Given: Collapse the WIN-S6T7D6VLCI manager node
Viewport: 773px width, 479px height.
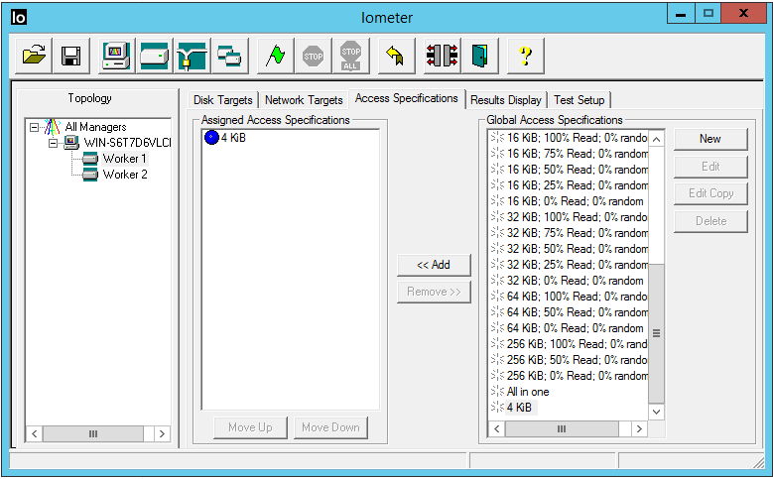Looking at the screenshot, I should [x=53, y=143].
